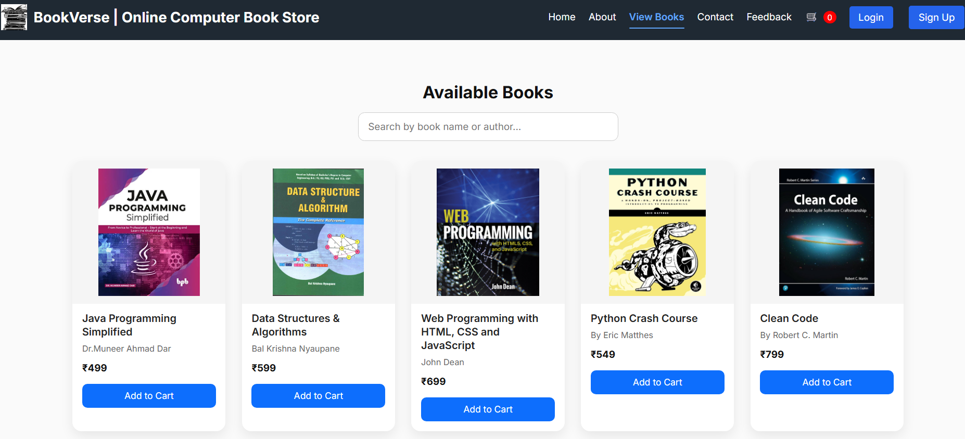Screen dimensions: 965x439
Task: Focus the book search field
Action: 488,126
